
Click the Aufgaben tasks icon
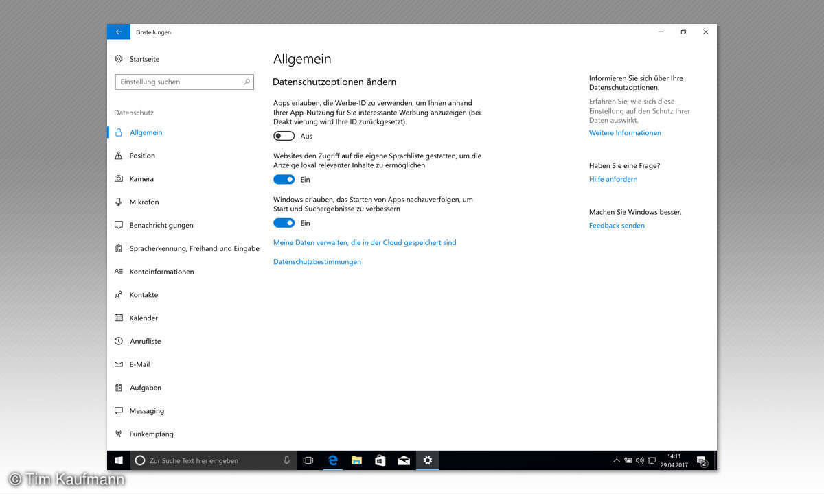[x=119, y=388]
